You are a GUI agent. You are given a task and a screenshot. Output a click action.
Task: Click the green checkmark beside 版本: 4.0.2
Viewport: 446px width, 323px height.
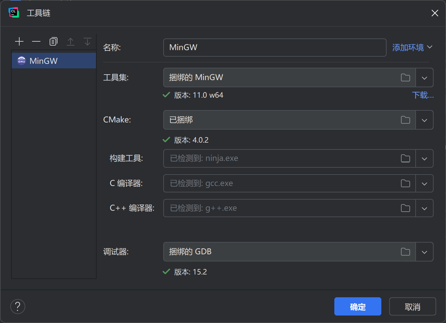click(x=167, y=140)
